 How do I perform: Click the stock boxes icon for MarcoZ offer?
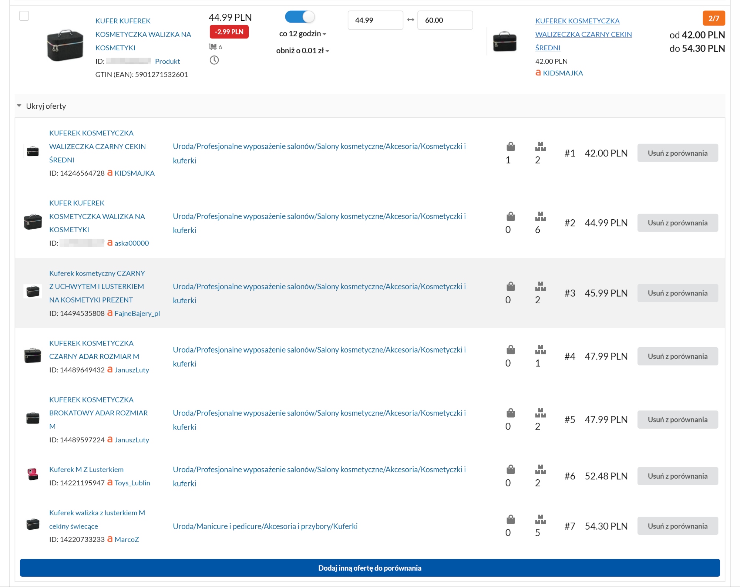point(540,520)
